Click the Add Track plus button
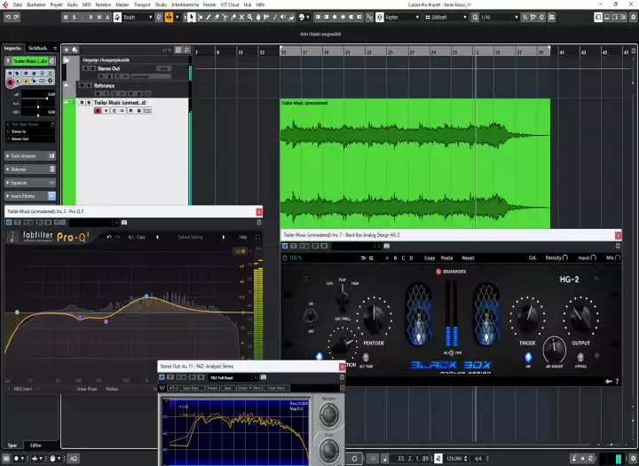 pyautogui.click(x=67, y=50)
